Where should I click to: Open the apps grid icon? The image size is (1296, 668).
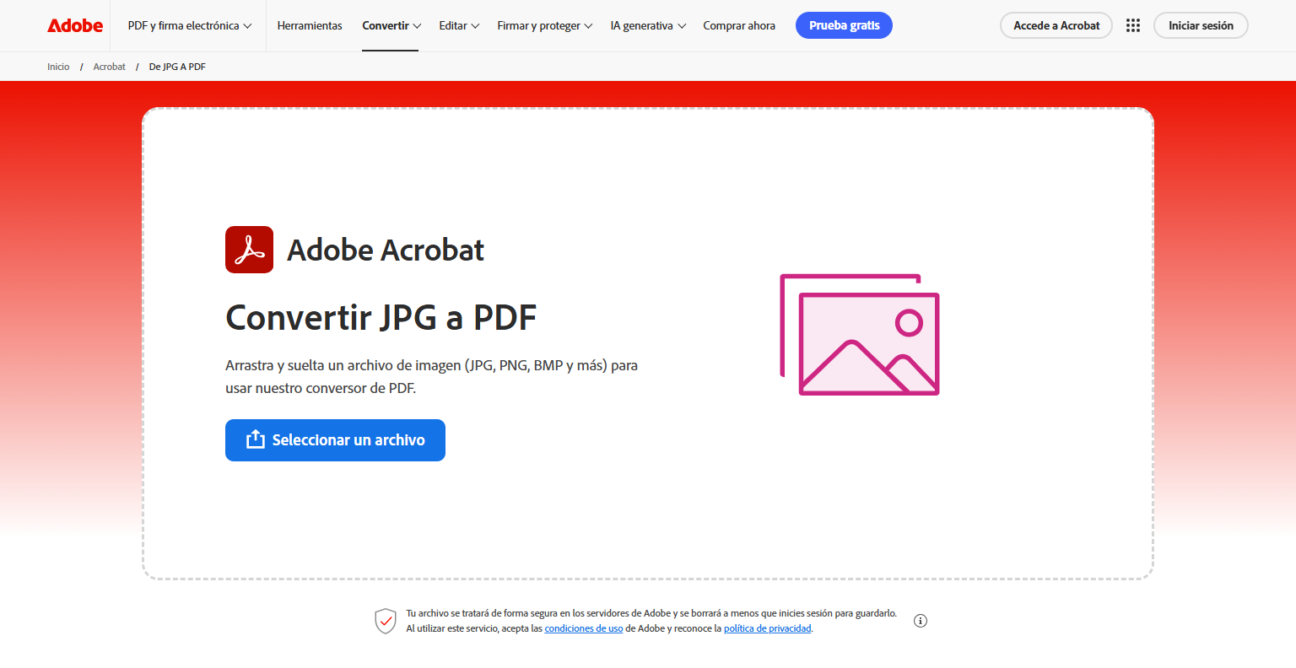click(1133, 25)
